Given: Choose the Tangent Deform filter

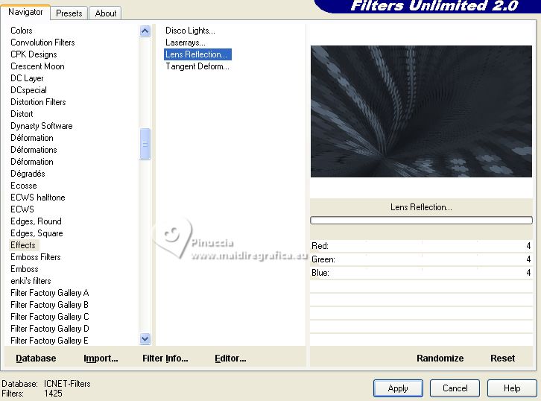Looking at the screenshot, I should [197, 66].
